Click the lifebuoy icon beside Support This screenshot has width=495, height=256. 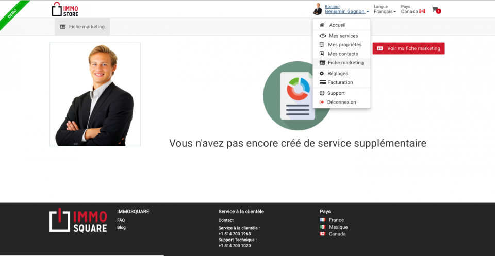[x=322, y=93]
